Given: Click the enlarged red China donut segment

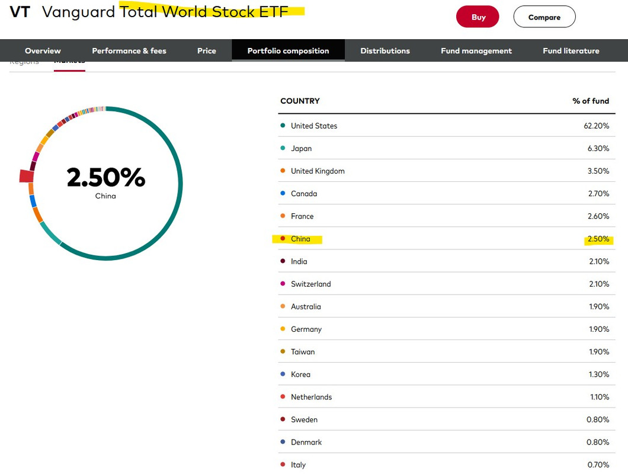Looking at the screenshot, I should (27, 176).
